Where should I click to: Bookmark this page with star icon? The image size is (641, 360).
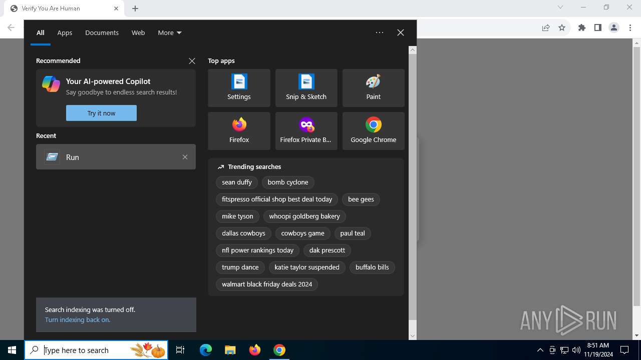point(562,28)
